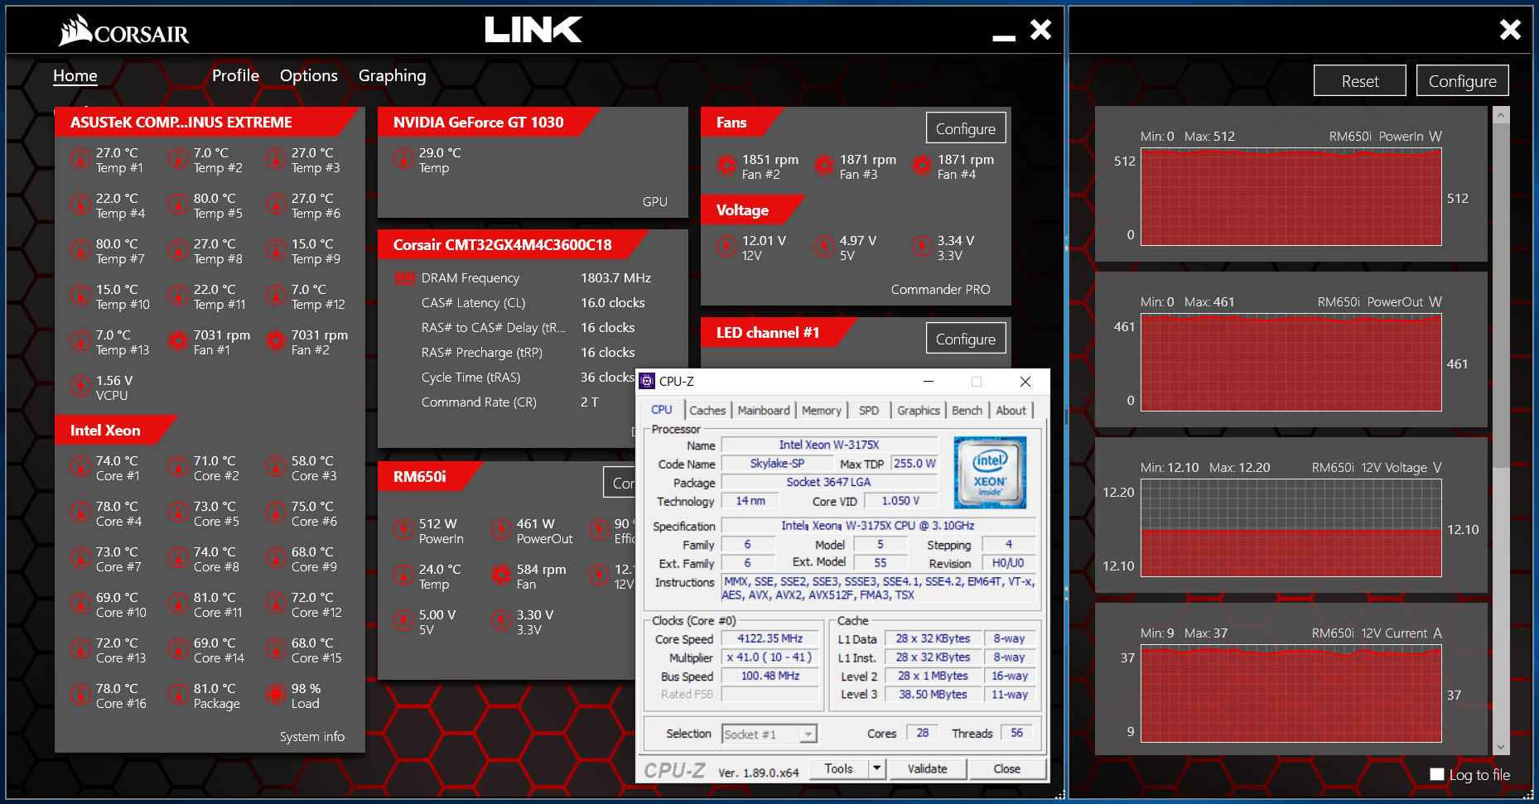Click the Commander PRO Fan #3 icon
The width and height of the screenshot is (1539, 804).
pyautogui.click(x=824, y=165)
